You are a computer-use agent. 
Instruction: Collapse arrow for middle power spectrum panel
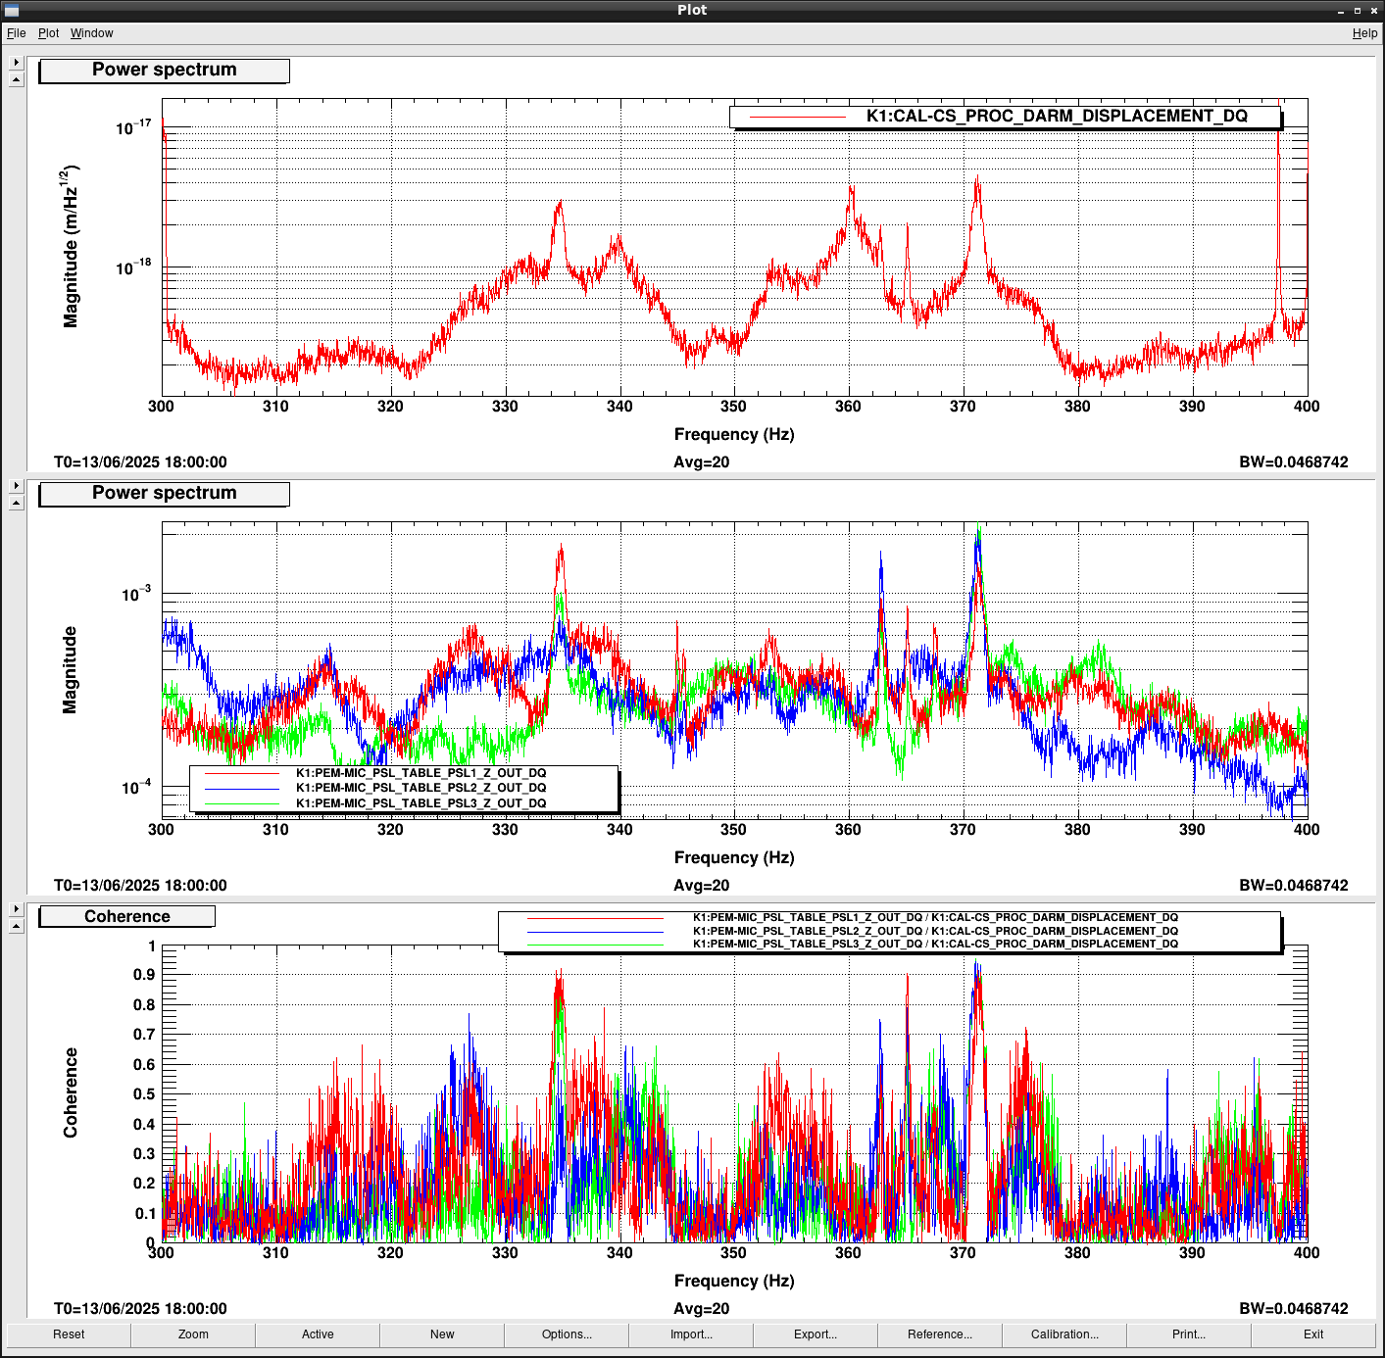[16, 504]
